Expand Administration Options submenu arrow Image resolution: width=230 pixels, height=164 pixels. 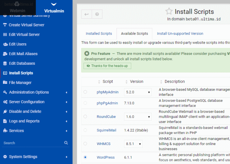tap(67, 92)
